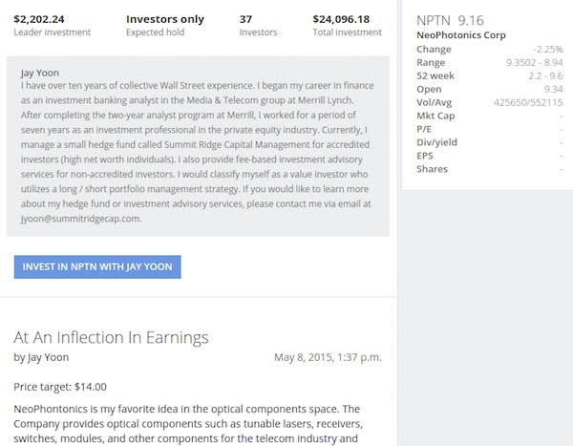Select the Open price 9.34
Viewport: 573px width, 446px height.
point(553,89)
